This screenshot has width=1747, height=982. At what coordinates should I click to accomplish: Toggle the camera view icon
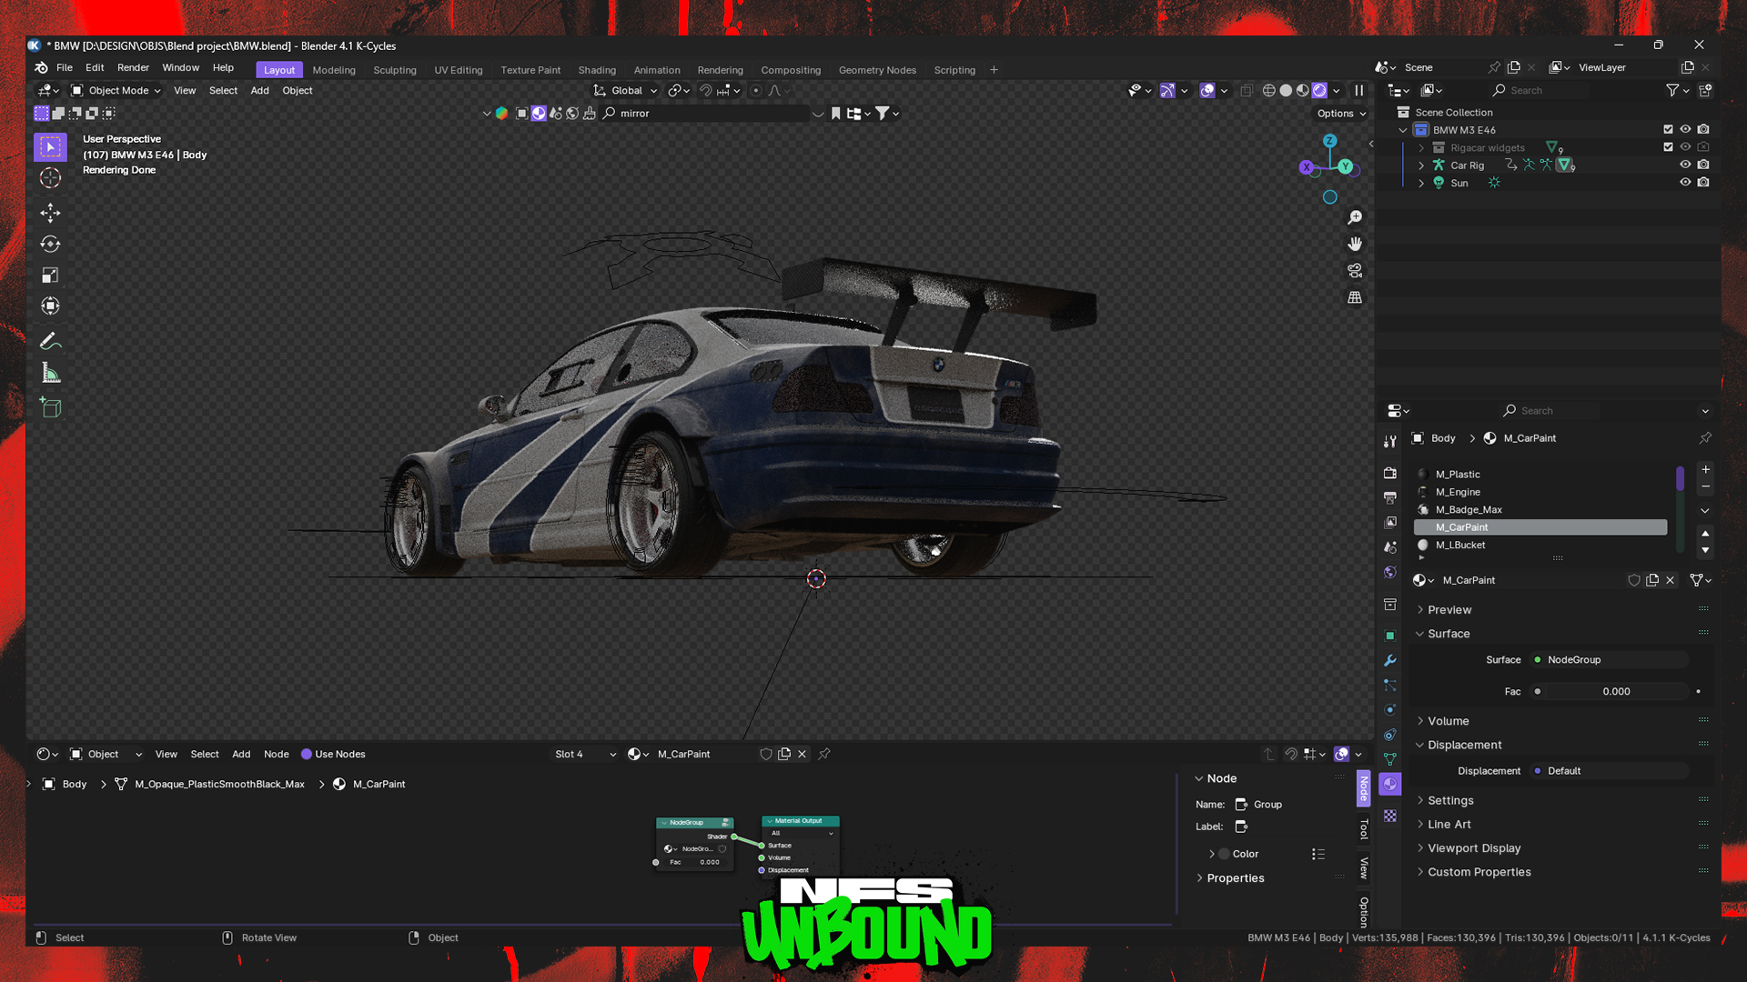tap(1355, 271)
